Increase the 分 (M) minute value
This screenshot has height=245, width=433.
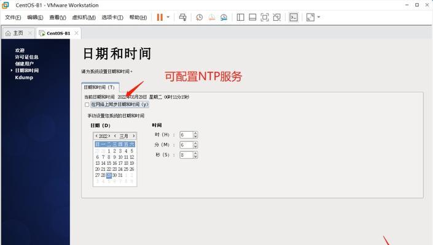(x=195, y=143)
